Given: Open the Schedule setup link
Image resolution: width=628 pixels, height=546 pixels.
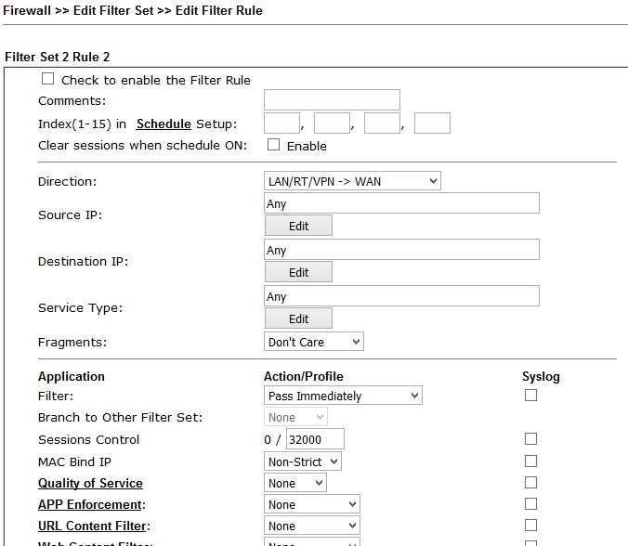Looking at the screenshot, I should click(x=164, y=124).
